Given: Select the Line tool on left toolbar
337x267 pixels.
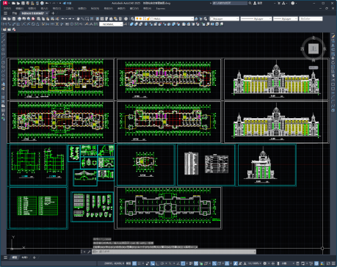Looking at the screenshot, I should click(x=3, y=37).
